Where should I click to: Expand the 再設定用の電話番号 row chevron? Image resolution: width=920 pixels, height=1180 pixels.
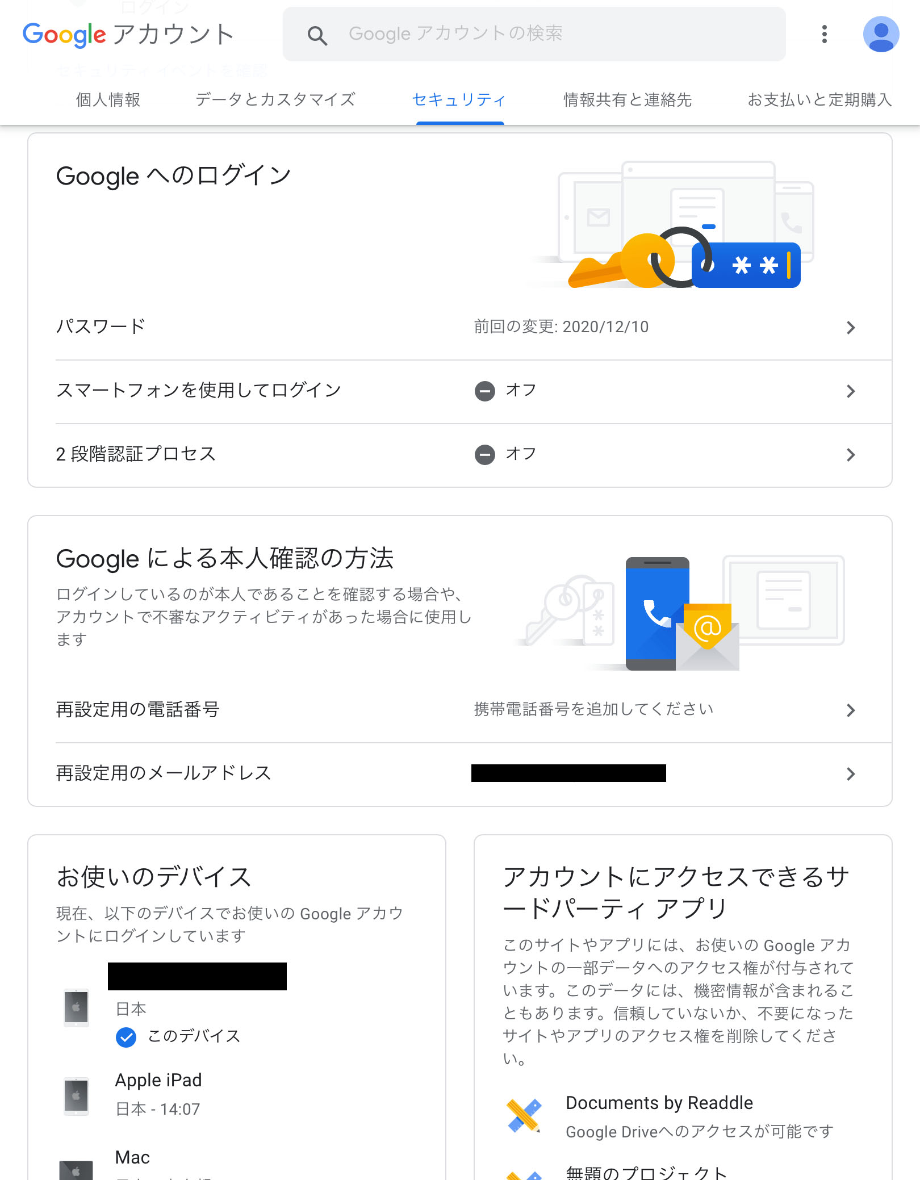coord(850,710)
